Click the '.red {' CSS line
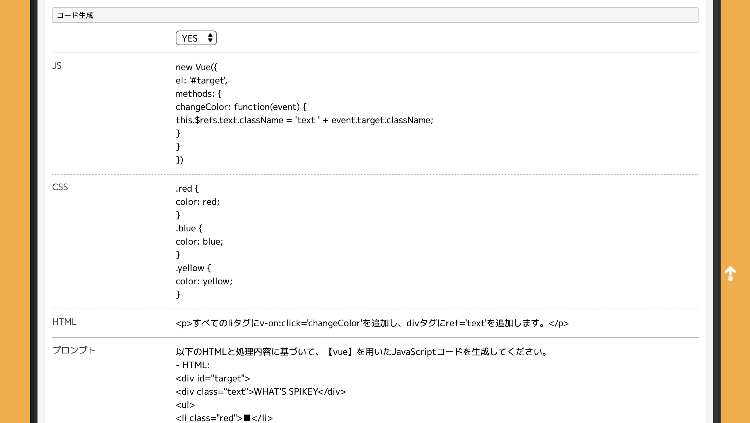The image size is (750, 423). pos(187,189)
